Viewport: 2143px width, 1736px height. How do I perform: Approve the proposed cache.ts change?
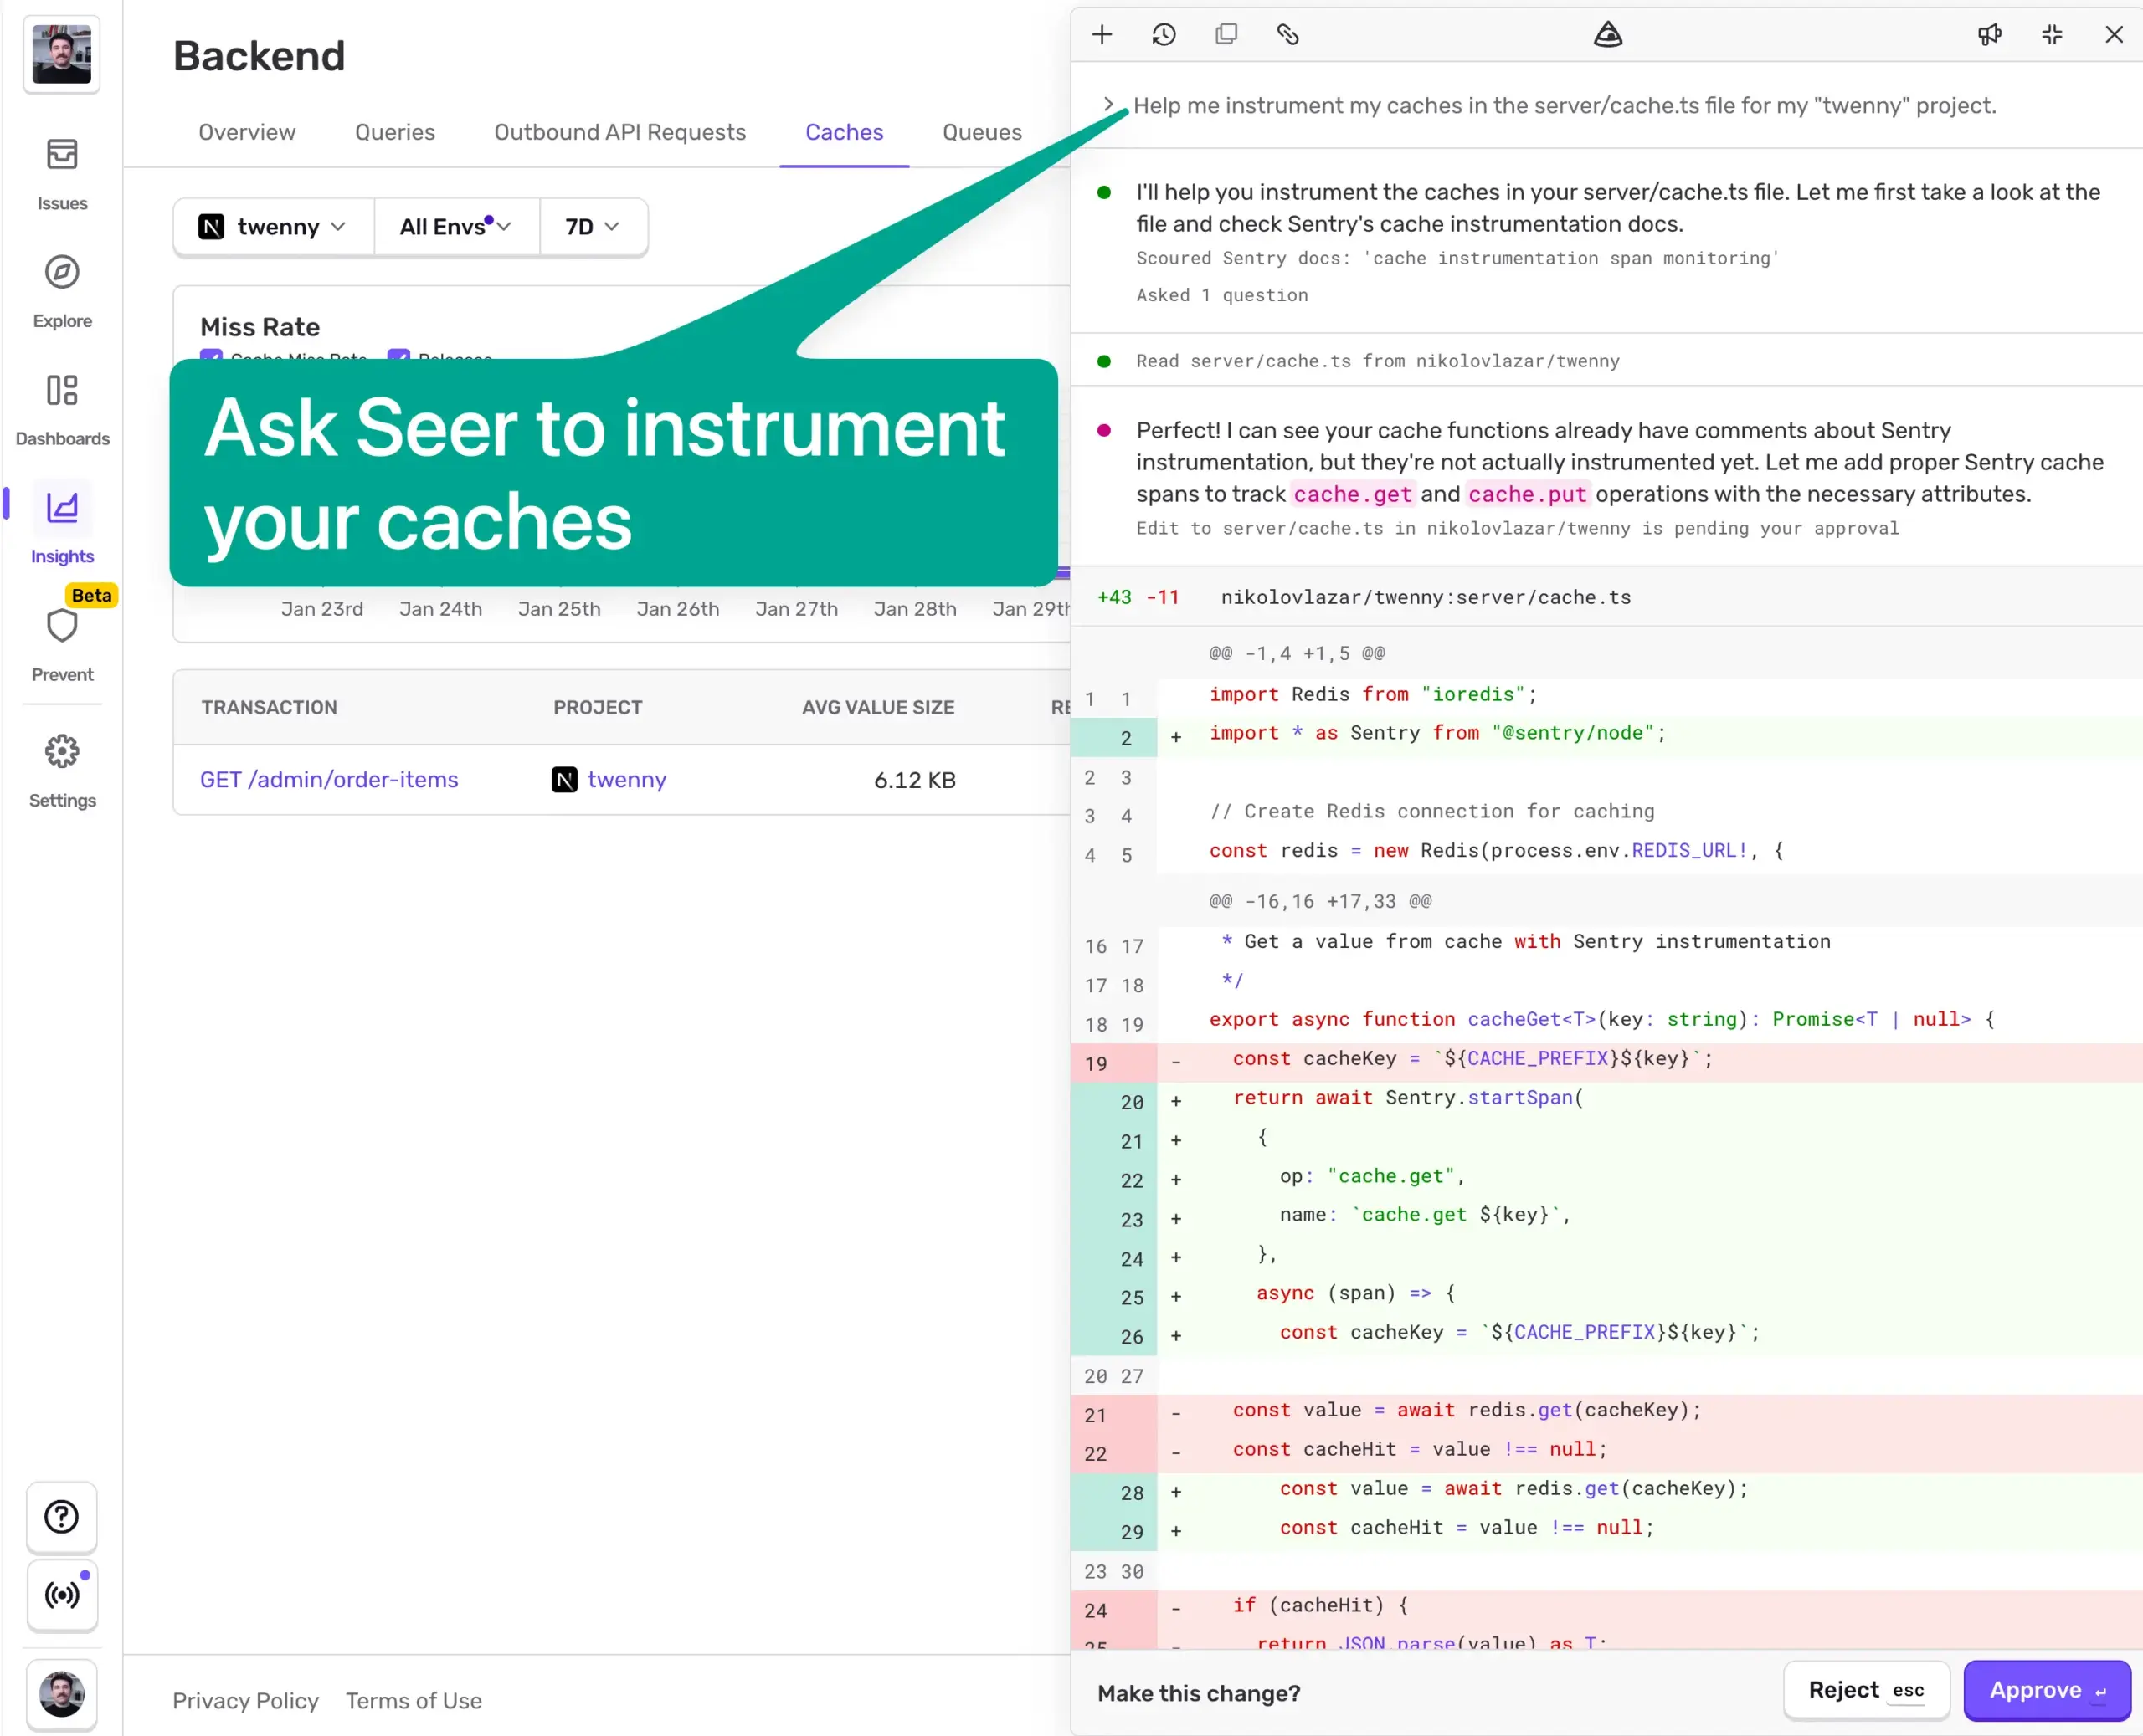pyautogui.click(x=2046, y=1690)
